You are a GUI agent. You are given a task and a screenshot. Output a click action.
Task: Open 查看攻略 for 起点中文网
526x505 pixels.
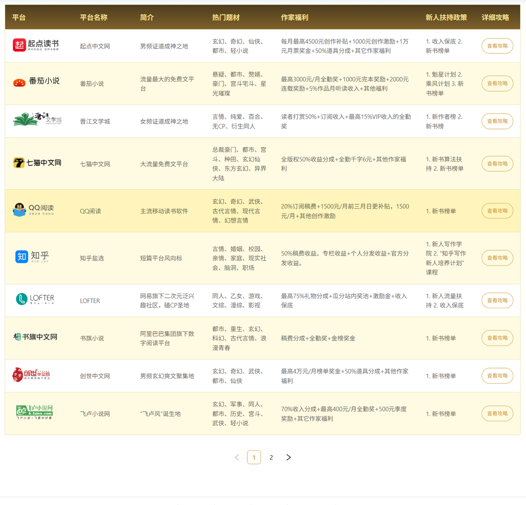tap(497, 46)
